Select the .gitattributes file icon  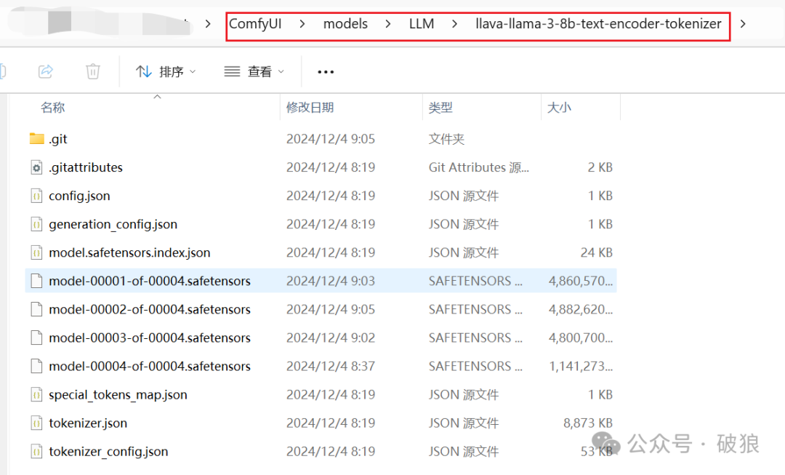[x=36, y=167]
